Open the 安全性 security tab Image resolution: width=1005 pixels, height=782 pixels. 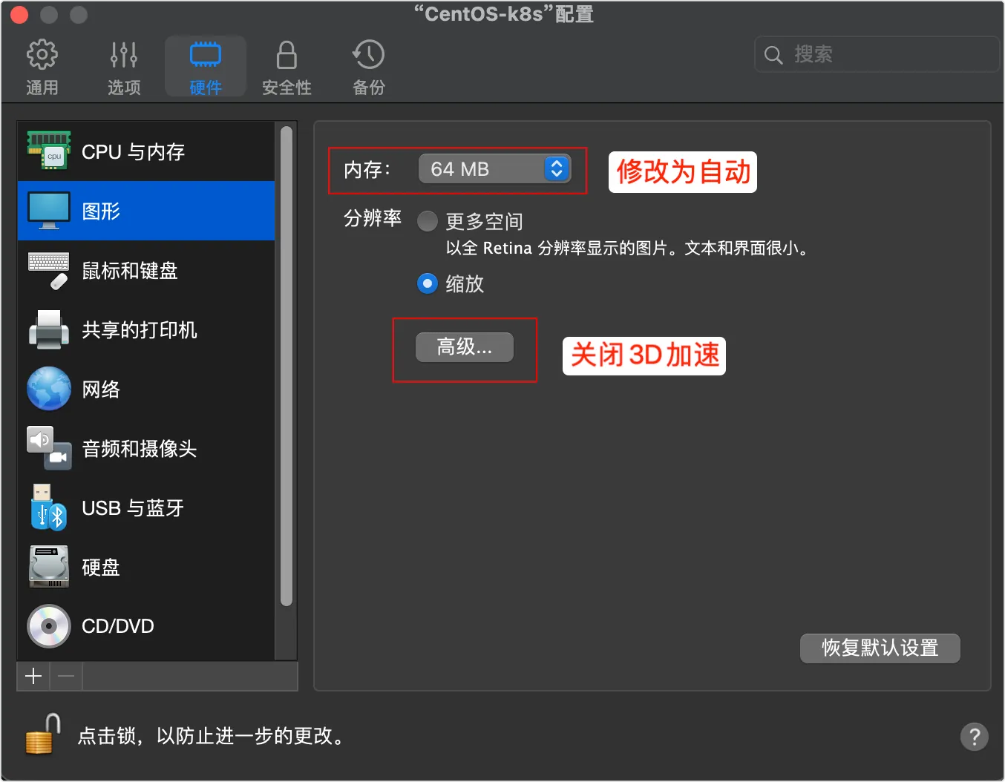click(287, 68)
